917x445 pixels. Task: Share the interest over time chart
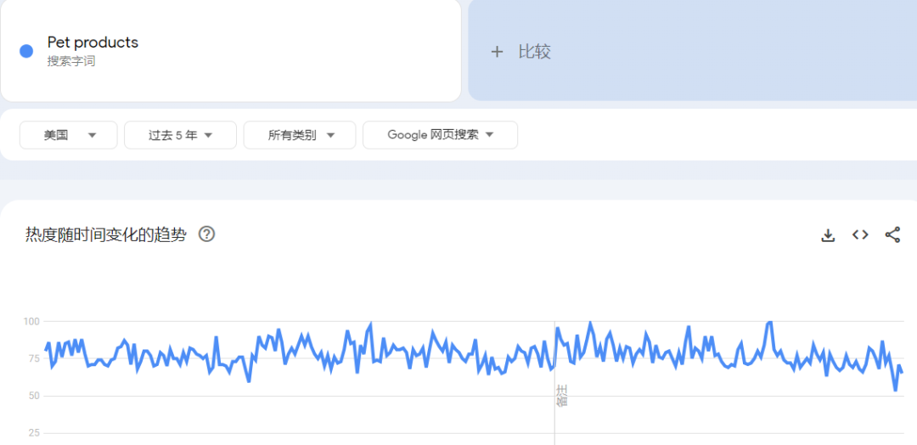point(892,235)
